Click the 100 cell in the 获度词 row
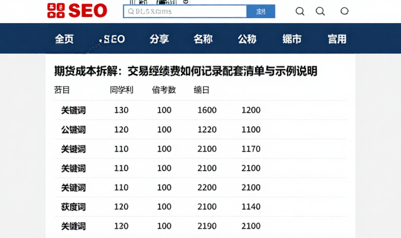The image size is (401, 238). point(164,207)
